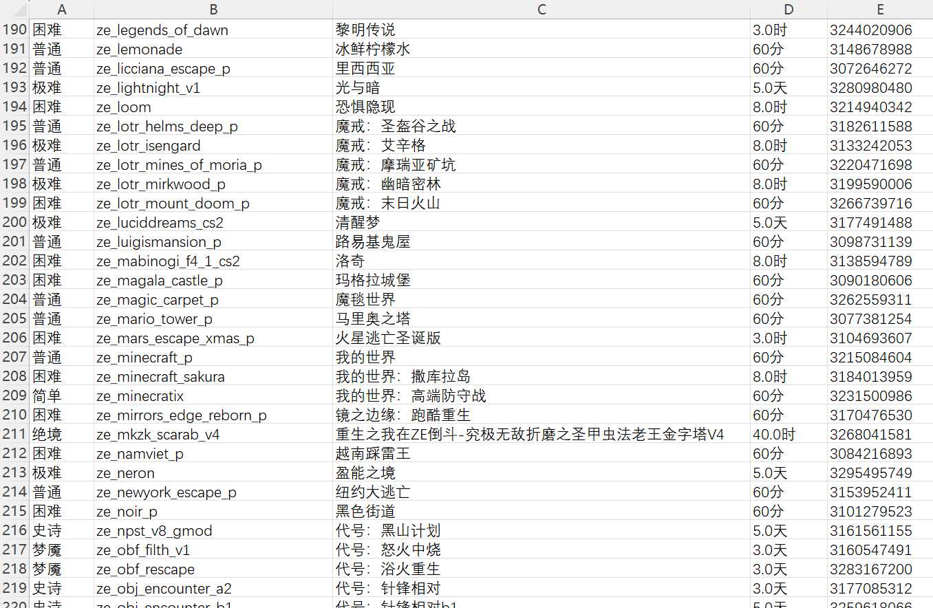933x608 pixels.
Task: Select cell ze_minecratix
Action: [x=213, y=396]
